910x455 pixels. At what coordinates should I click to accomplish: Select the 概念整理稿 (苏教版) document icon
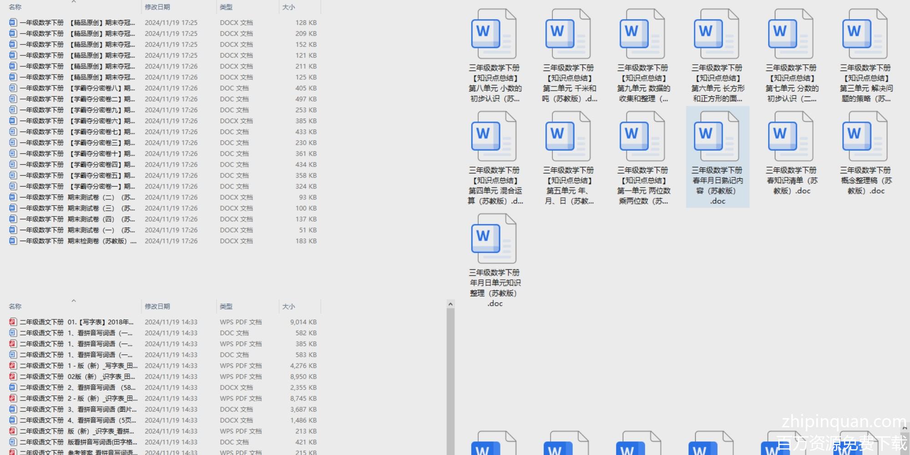point(864,137)
